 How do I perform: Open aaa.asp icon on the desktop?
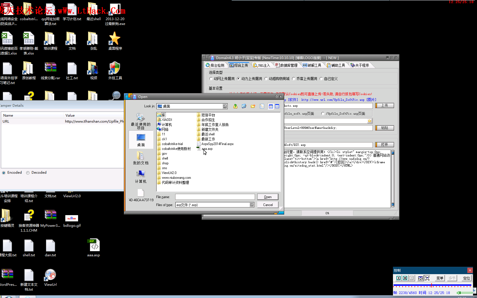[x=94, y=247]
